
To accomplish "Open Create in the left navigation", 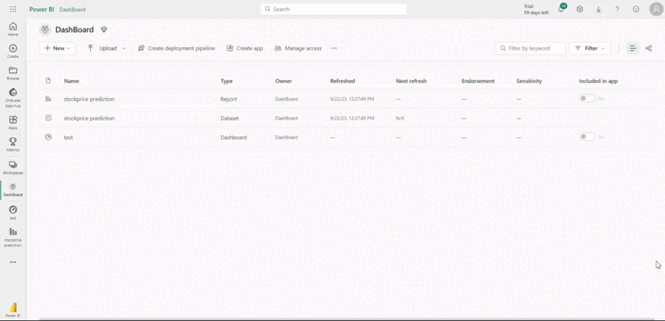I will tap(12, 51).
